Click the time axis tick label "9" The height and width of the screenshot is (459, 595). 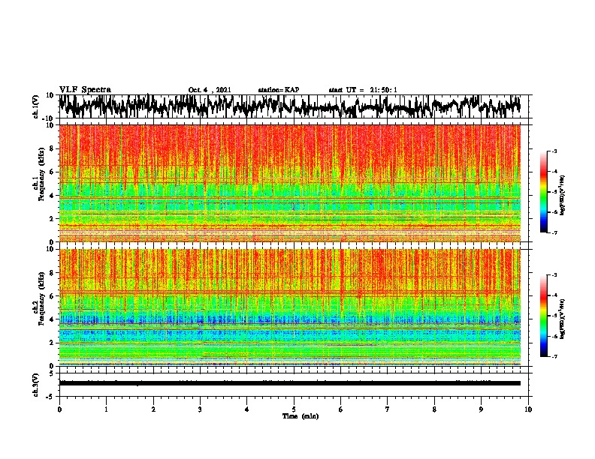click(481, 409)
